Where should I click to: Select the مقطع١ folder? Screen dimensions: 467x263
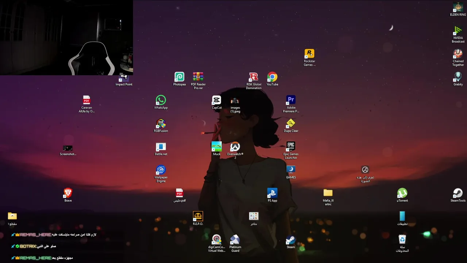coord(12,218)
